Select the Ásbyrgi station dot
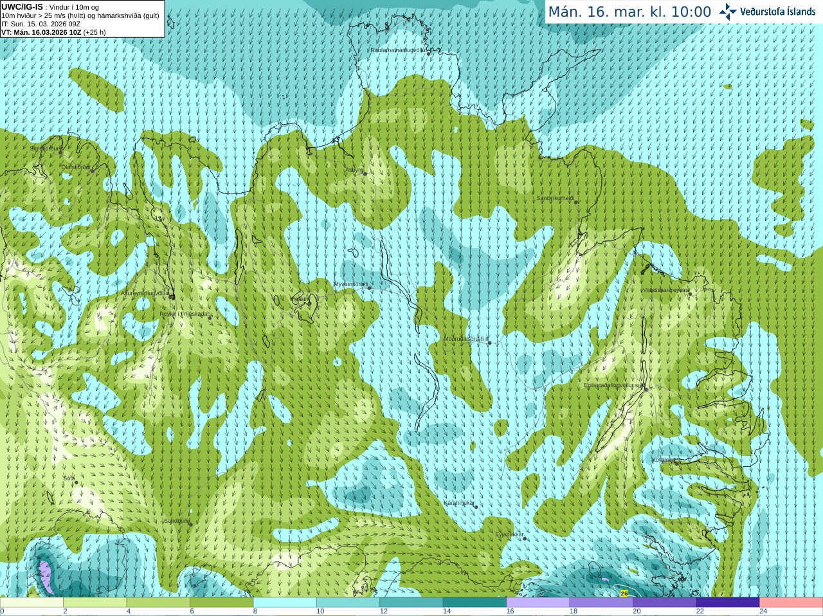This screenshot has width=823, height=616. (365, 174)
